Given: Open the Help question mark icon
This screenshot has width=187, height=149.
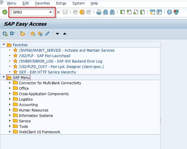Looking at the screenshot, I should click(x=170, y=12).
